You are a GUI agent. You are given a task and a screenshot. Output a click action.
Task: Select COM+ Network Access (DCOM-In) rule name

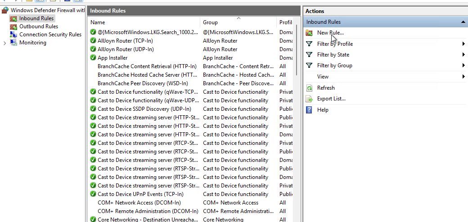[139, 203]
